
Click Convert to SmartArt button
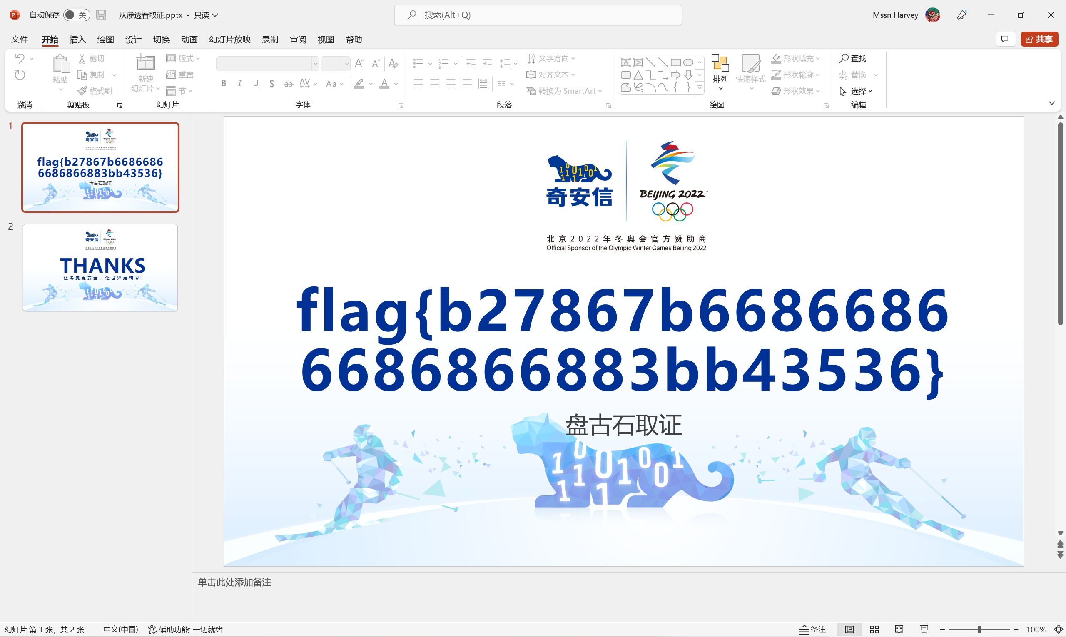tap(565, 91)
